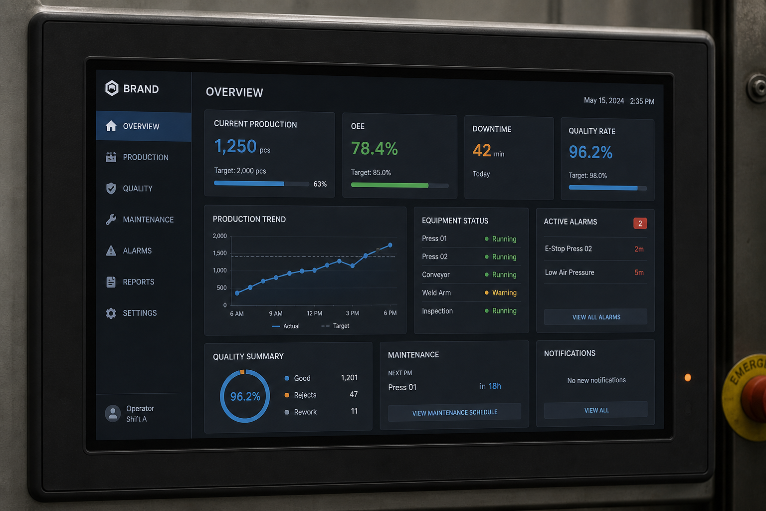The width and height of the screenshot is (766, 511).
Task: Open Maintenance via the wrench icon
Action: click(111, 219)
